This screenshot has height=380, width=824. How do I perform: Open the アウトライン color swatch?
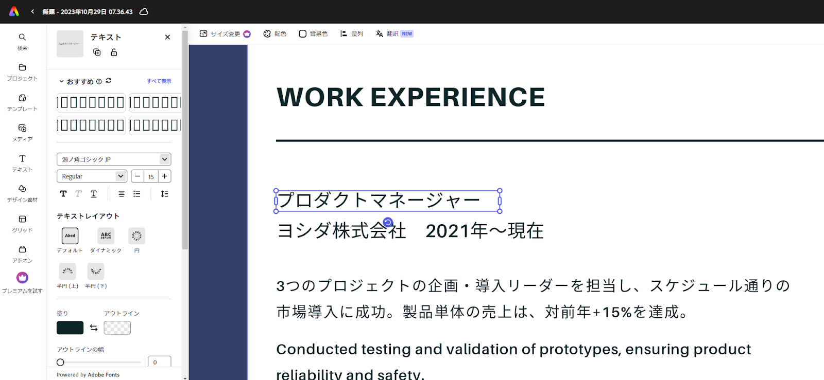(x=117, y=328)
